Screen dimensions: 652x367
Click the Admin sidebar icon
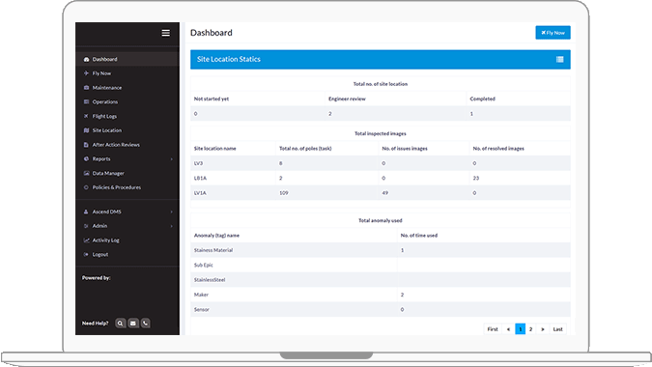point(86,226)
